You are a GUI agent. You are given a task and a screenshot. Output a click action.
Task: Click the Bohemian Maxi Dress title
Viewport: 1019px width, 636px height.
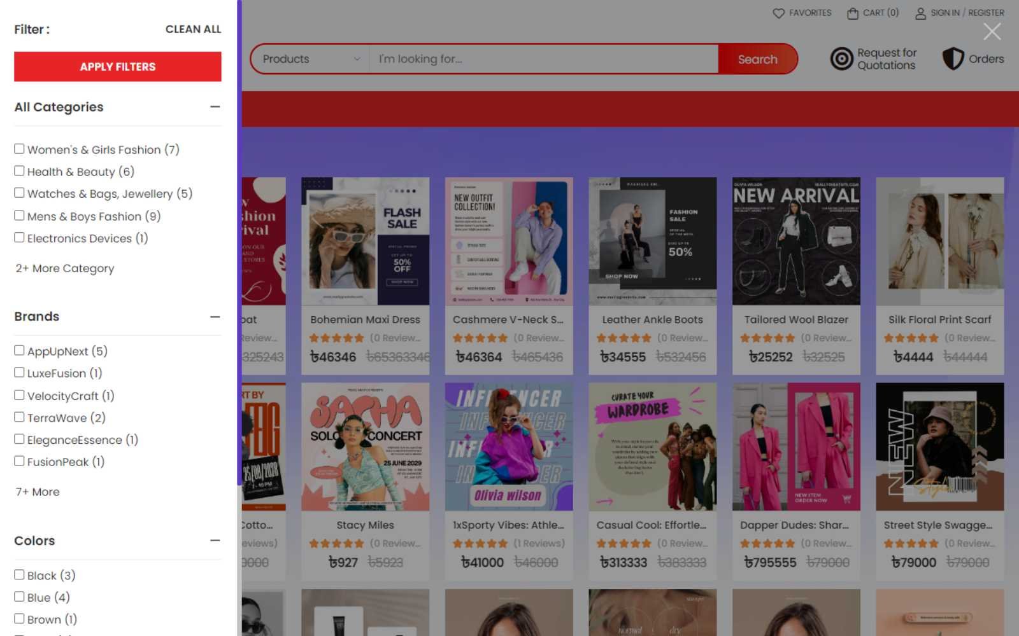366,320
